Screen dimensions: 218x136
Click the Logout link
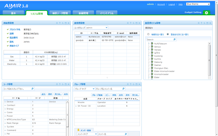pos(172,4)
